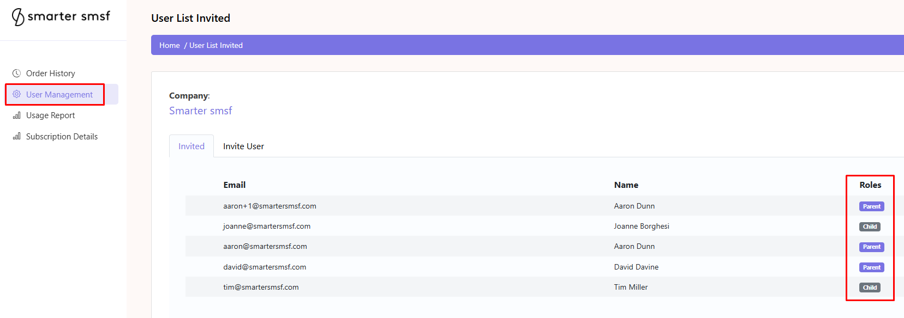
Task: Click name Tim Miller
Action: [x=631, y=287]
